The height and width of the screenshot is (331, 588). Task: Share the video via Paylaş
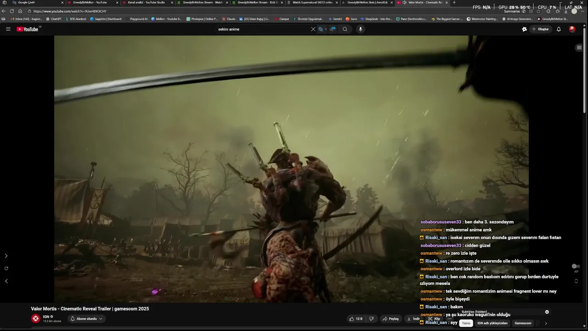coord(390,319)
